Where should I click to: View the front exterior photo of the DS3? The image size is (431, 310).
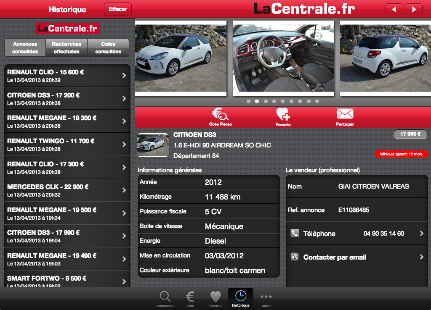tap(181, 58)
